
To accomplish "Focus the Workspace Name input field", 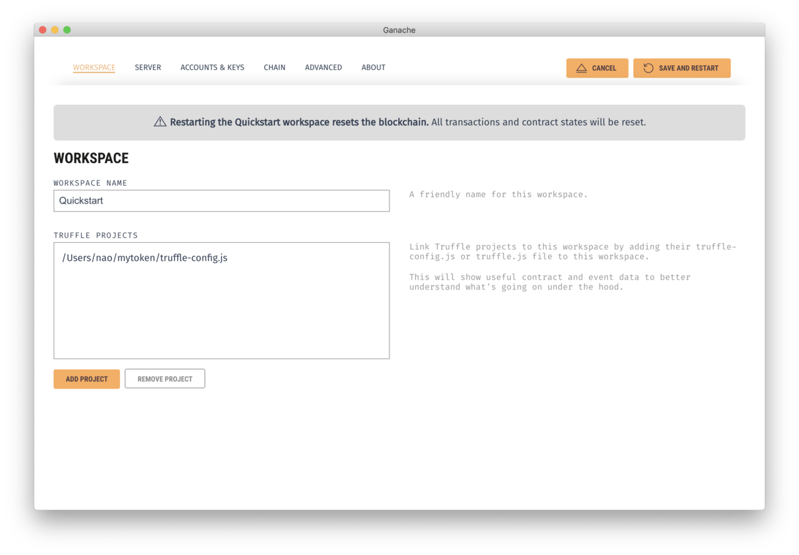I will click(222, 201).
